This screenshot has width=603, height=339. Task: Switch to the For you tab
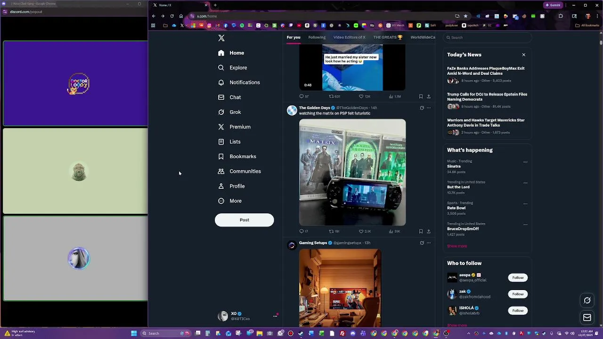click(293, 37)
